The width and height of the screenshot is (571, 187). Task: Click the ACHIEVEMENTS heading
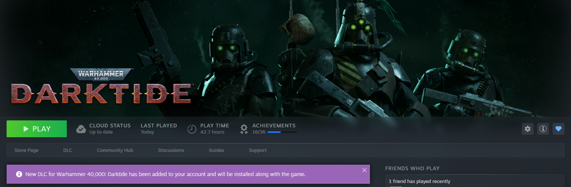pos(274,126)
